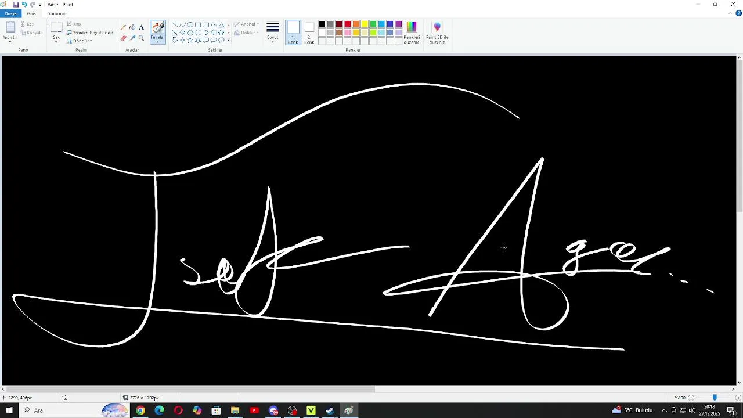Select the Fill with color bucket tool

(x=132, y=27)
